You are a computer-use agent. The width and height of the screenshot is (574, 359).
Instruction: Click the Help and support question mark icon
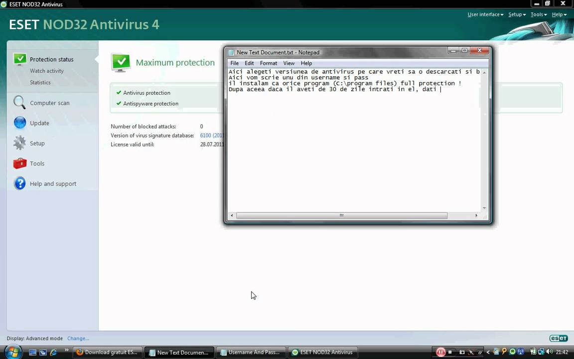point(20,183)
